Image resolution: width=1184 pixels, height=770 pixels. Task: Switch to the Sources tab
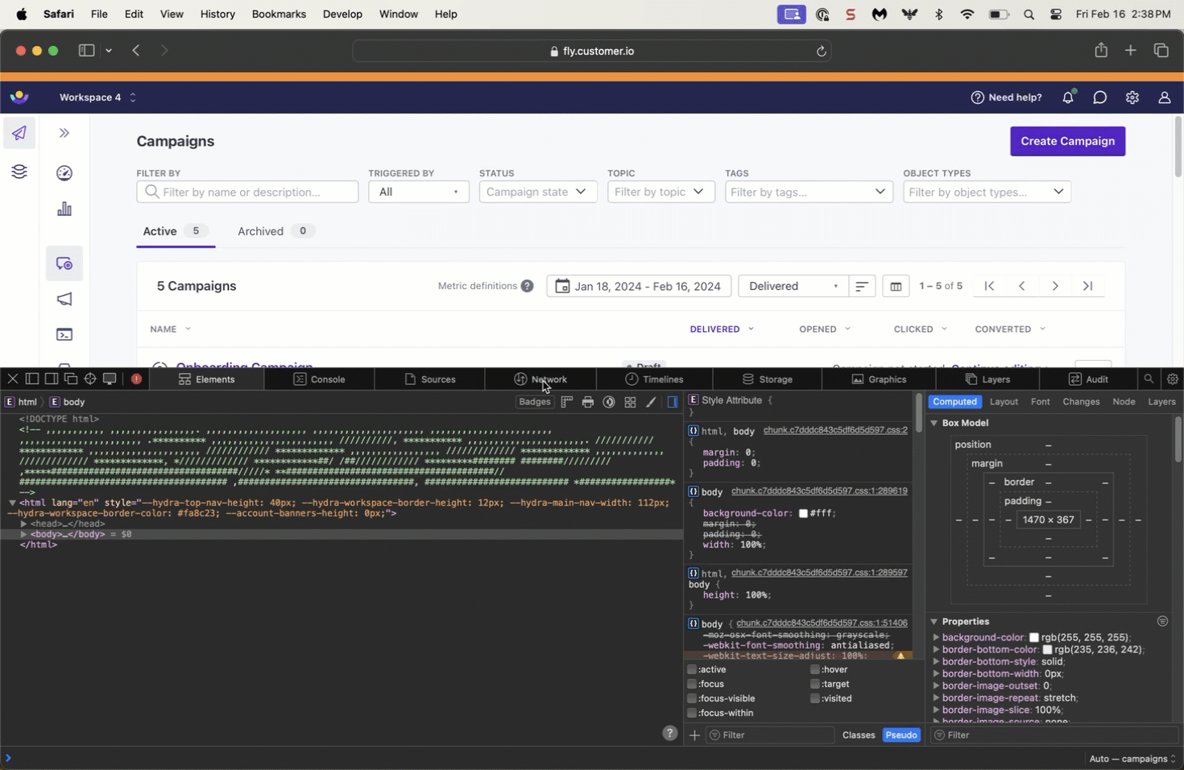[x=430, y=379]
